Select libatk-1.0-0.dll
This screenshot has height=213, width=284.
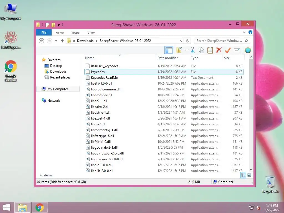[x=164, y=83]
